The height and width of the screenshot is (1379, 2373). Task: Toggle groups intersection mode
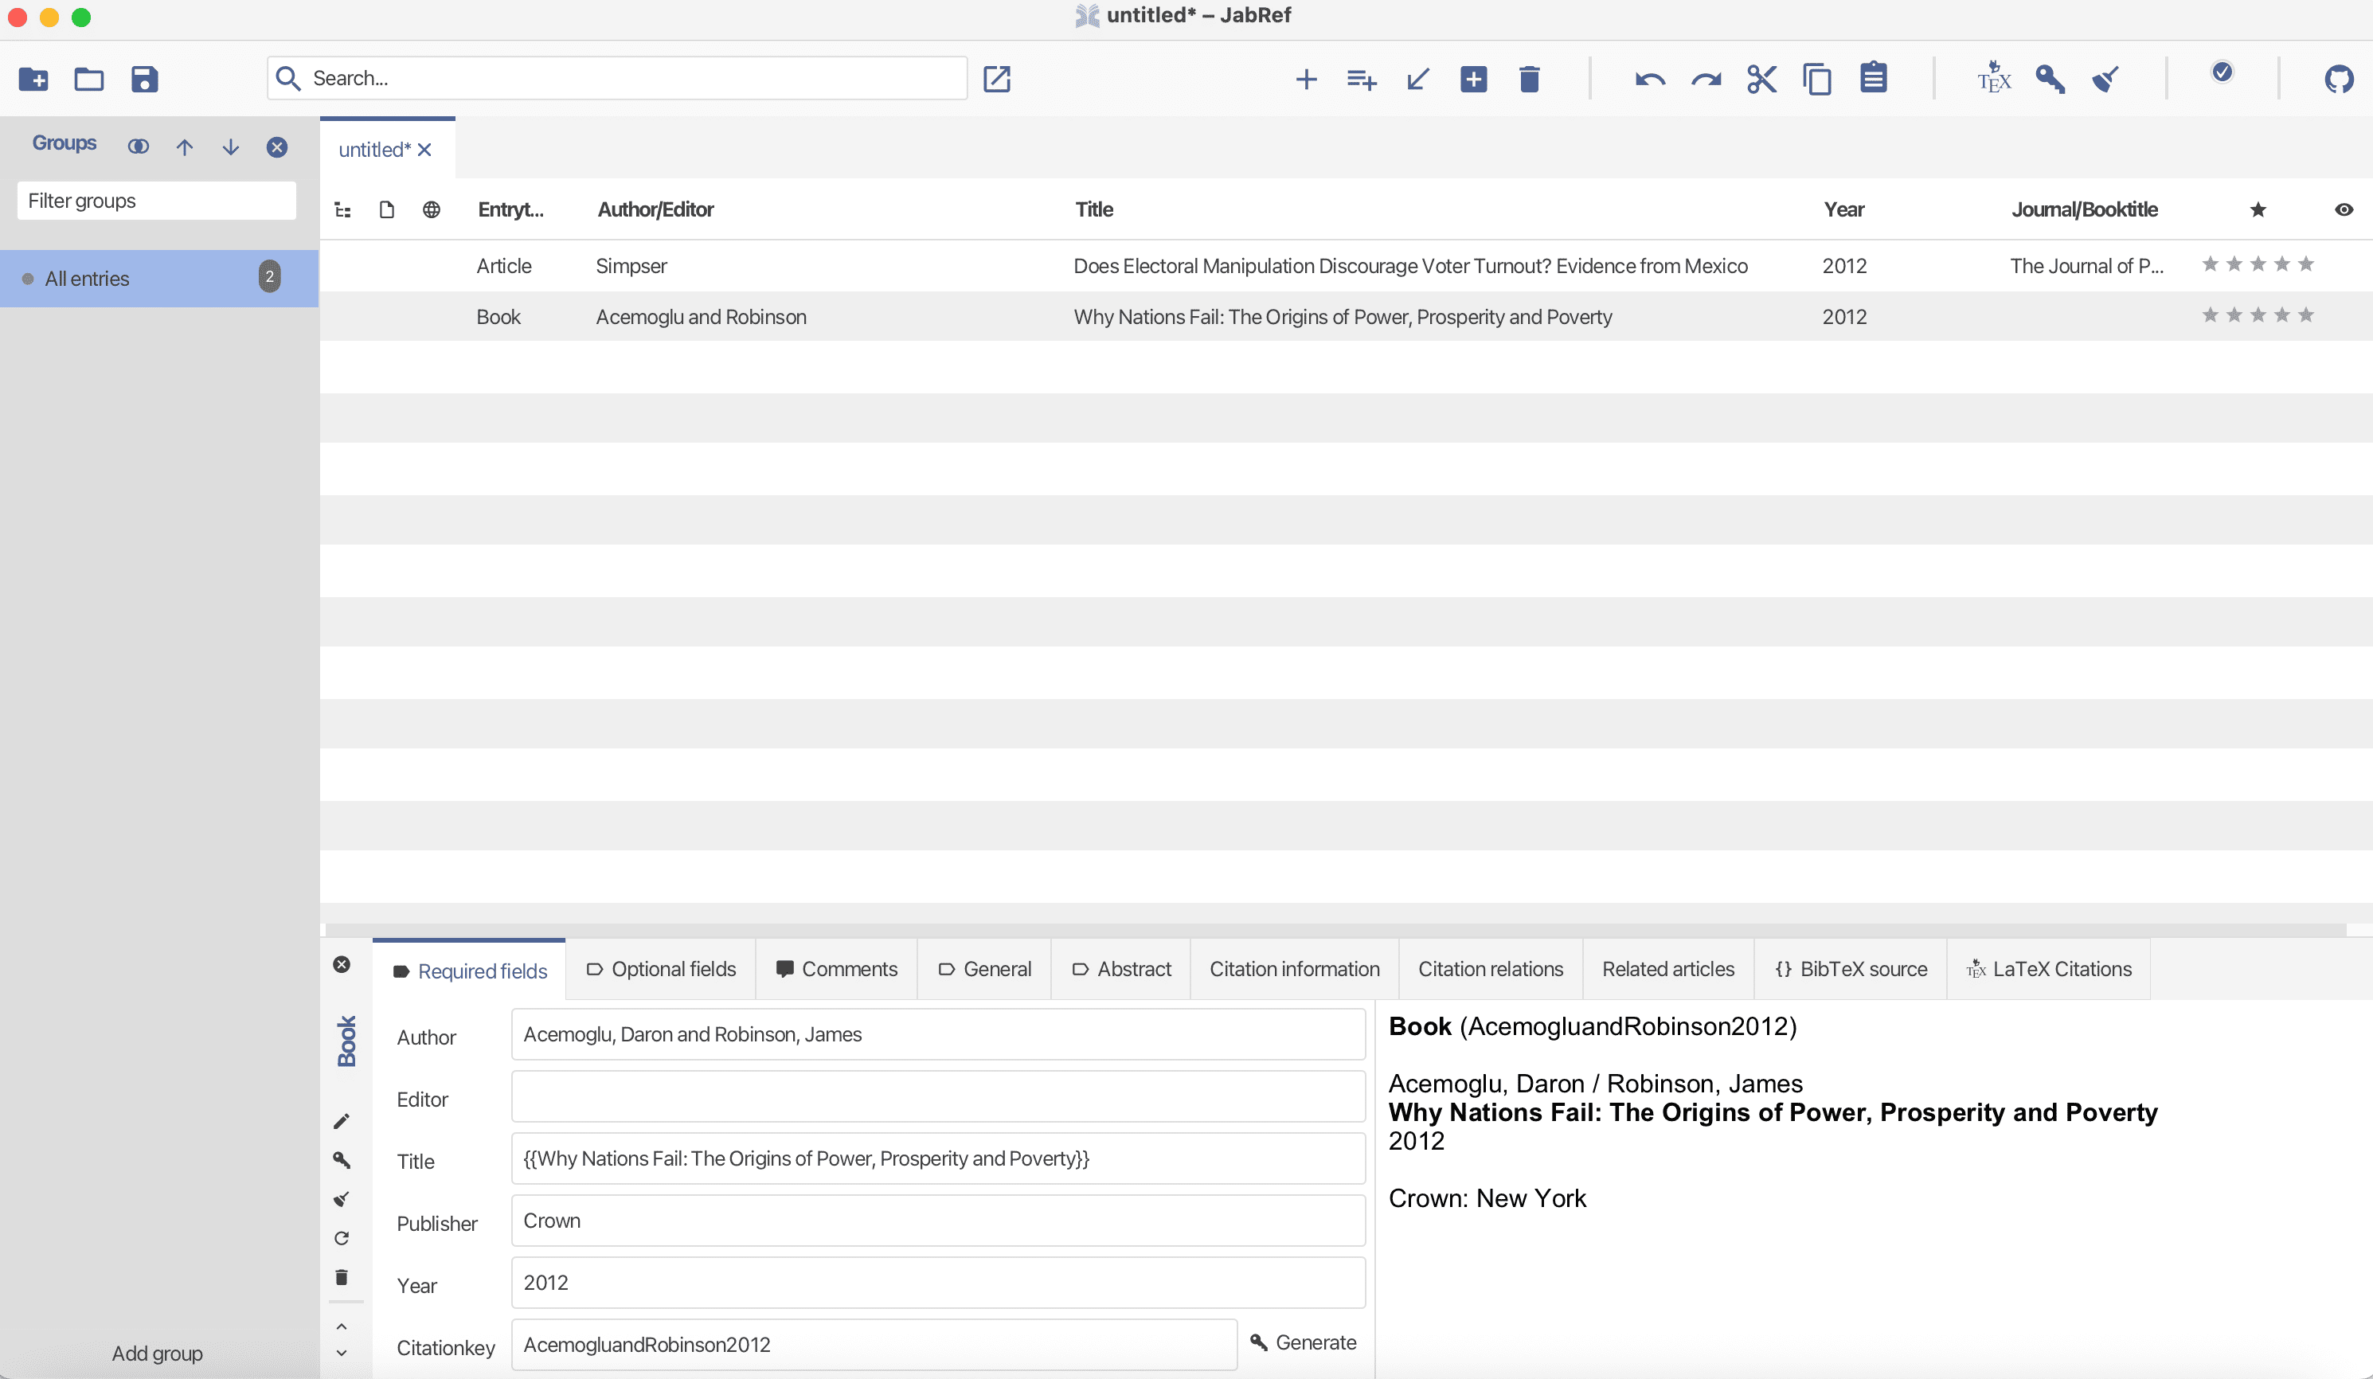[x=139, y=146]
